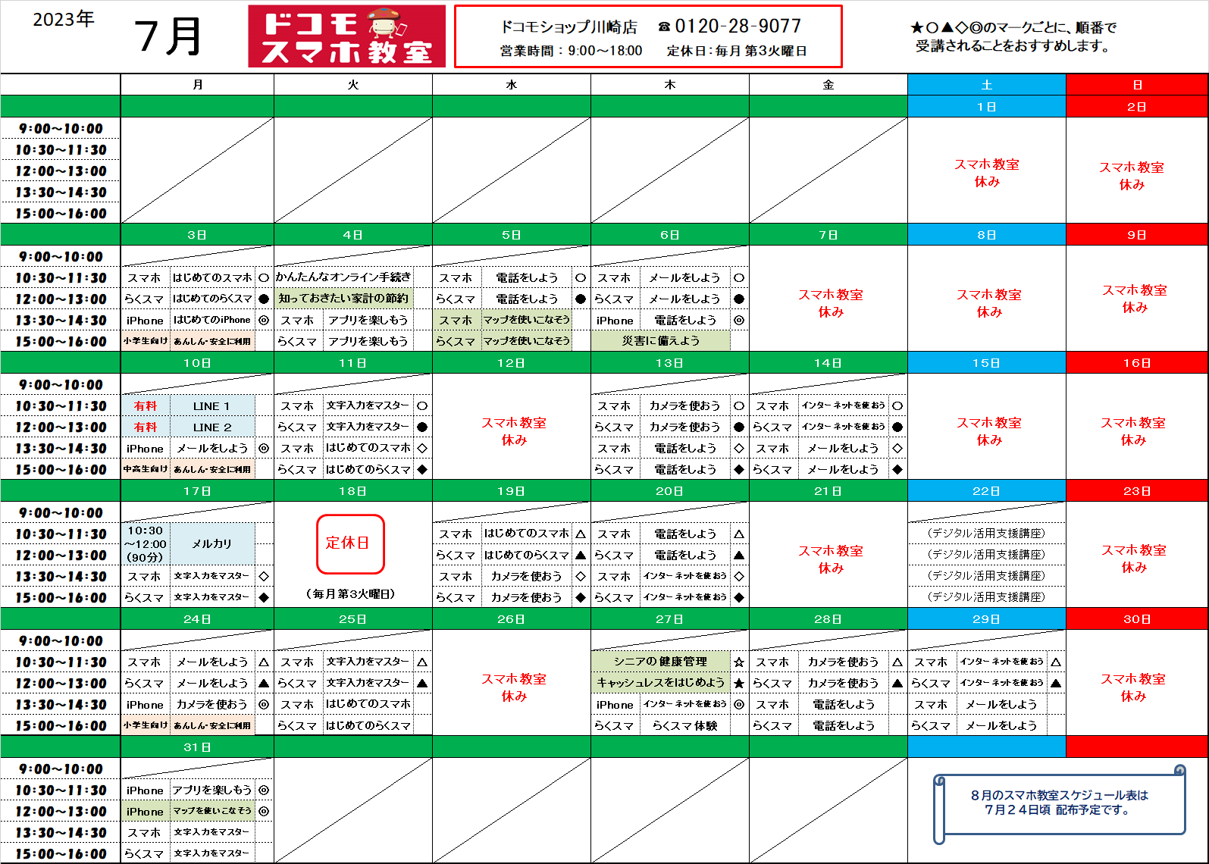Click the open triangle beside はじめてのスマホ on 19日
Image resolution: width=1209 pixels, height=864 pixels.
581,534
